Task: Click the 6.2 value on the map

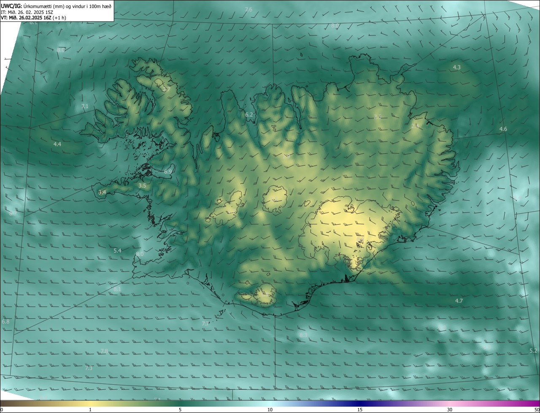Action: tap(249, 115)
